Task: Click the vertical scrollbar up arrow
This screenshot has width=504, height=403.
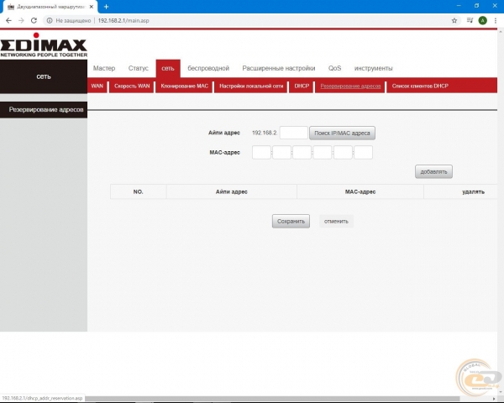Action: (x=501, y=32)
